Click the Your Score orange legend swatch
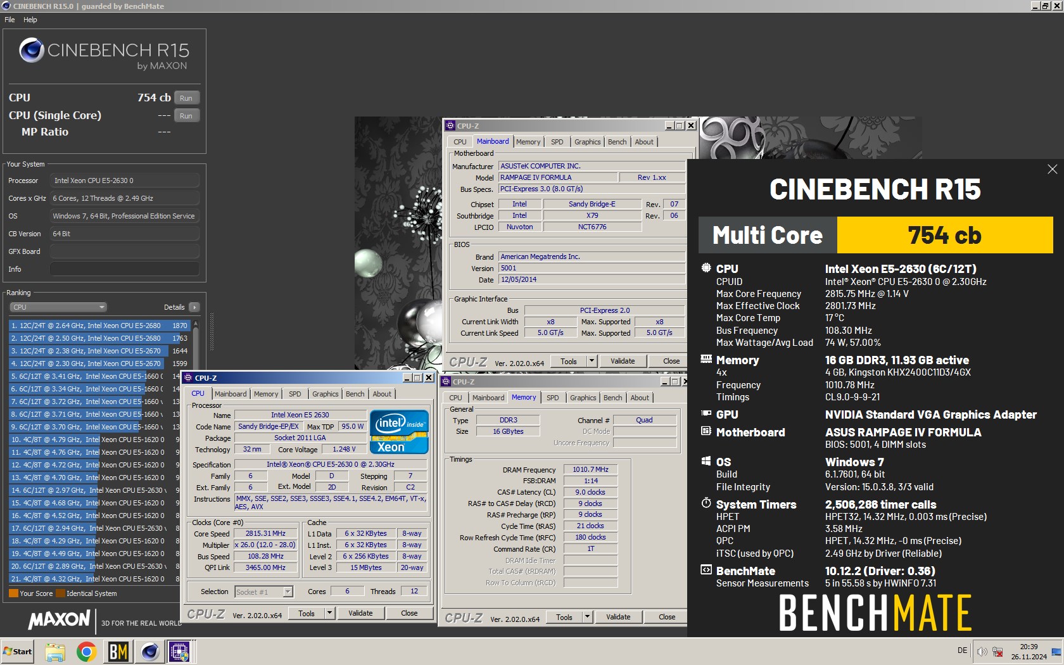This screenshot has height=665, width=1064. [13, 593]
